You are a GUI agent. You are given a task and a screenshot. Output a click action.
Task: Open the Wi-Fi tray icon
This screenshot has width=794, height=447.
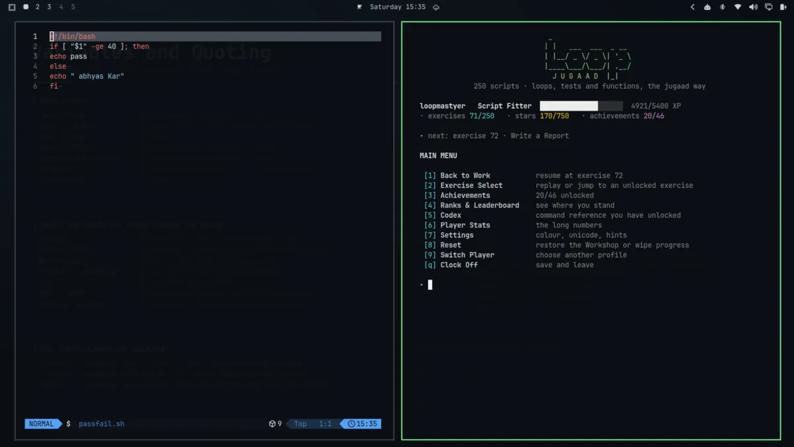(x=738, y=7)
